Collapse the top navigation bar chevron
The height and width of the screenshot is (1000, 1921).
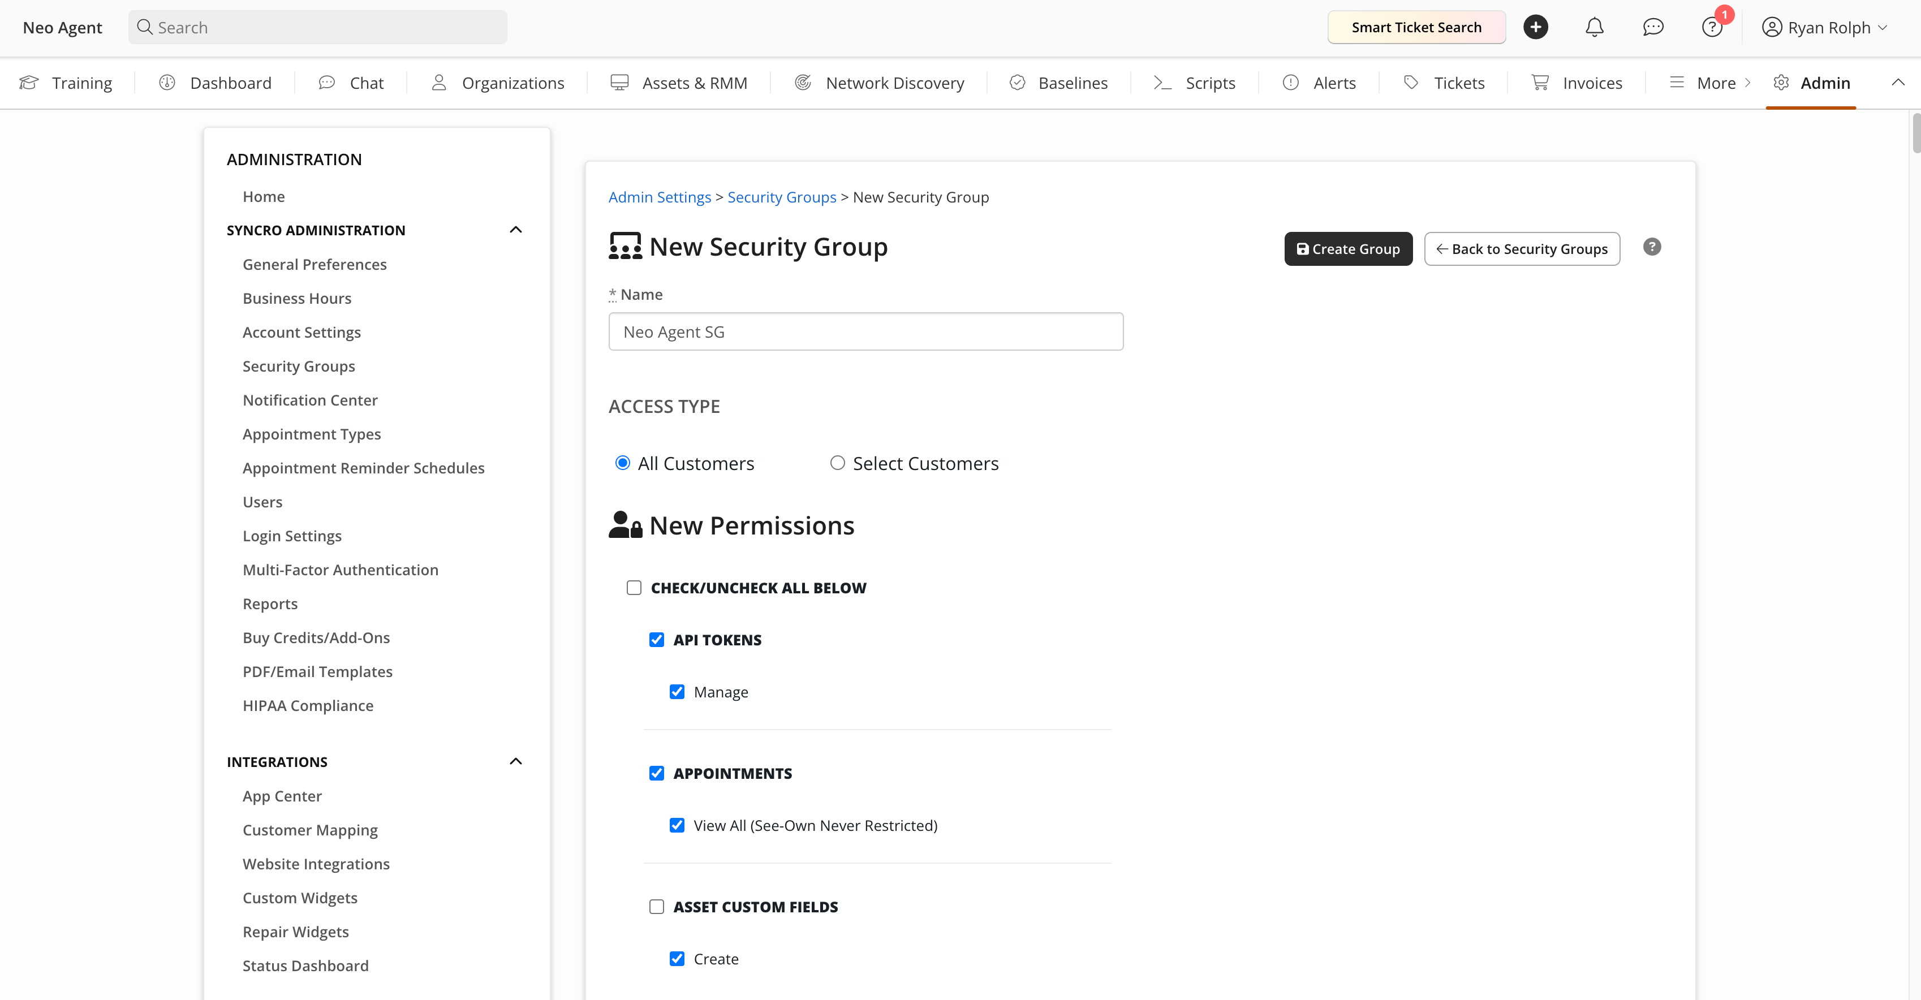(x=1898, y=83)
